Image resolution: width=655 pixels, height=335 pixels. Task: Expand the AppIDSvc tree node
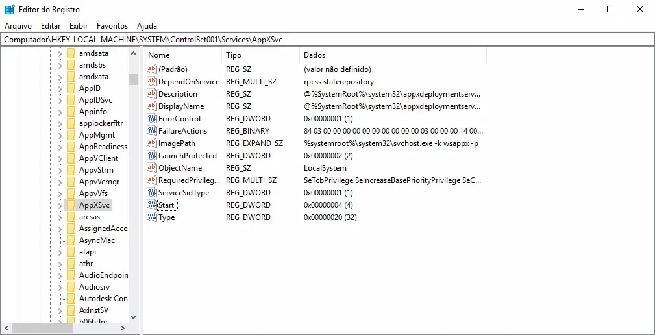point(60,100)
